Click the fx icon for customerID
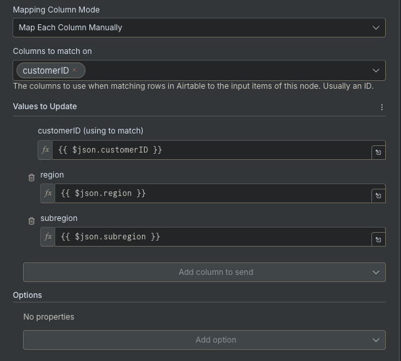 pos(45,150)
